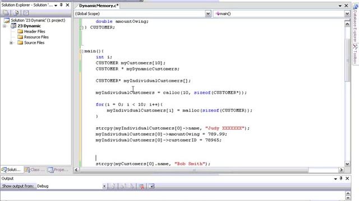Click the third greyed icon in Output toolbar

pos(132,186)
